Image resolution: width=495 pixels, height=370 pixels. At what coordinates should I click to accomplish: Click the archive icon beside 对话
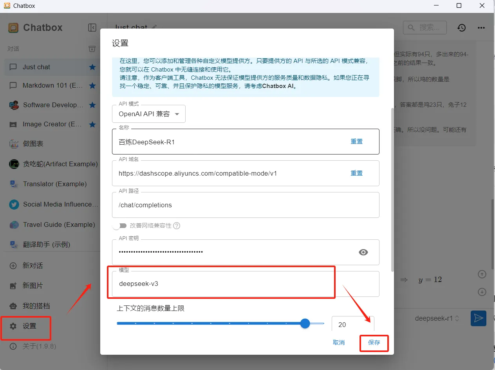pos(92,49)
